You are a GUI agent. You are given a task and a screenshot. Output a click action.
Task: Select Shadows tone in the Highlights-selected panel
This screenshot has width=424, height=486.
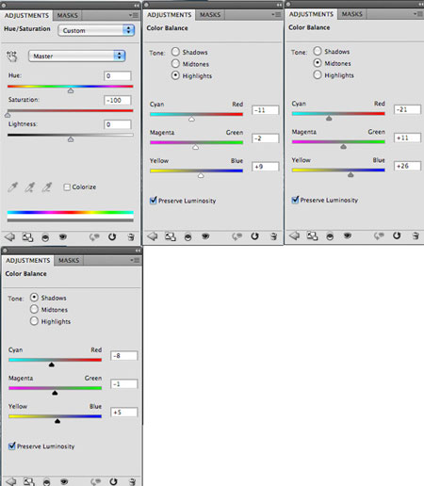[175, 52]
